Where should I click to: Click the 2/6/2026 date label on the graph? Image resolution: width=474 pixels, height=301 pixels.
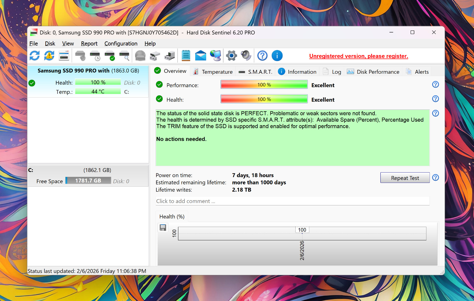click(x=302, y=250)
